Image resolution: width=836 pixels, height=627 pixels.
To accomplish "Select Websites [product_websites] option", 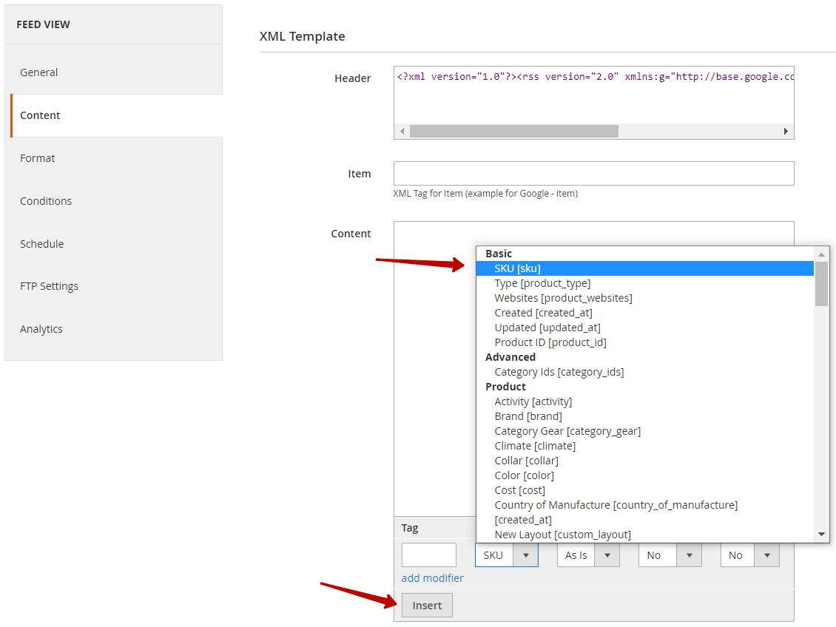I will [644, 298].
